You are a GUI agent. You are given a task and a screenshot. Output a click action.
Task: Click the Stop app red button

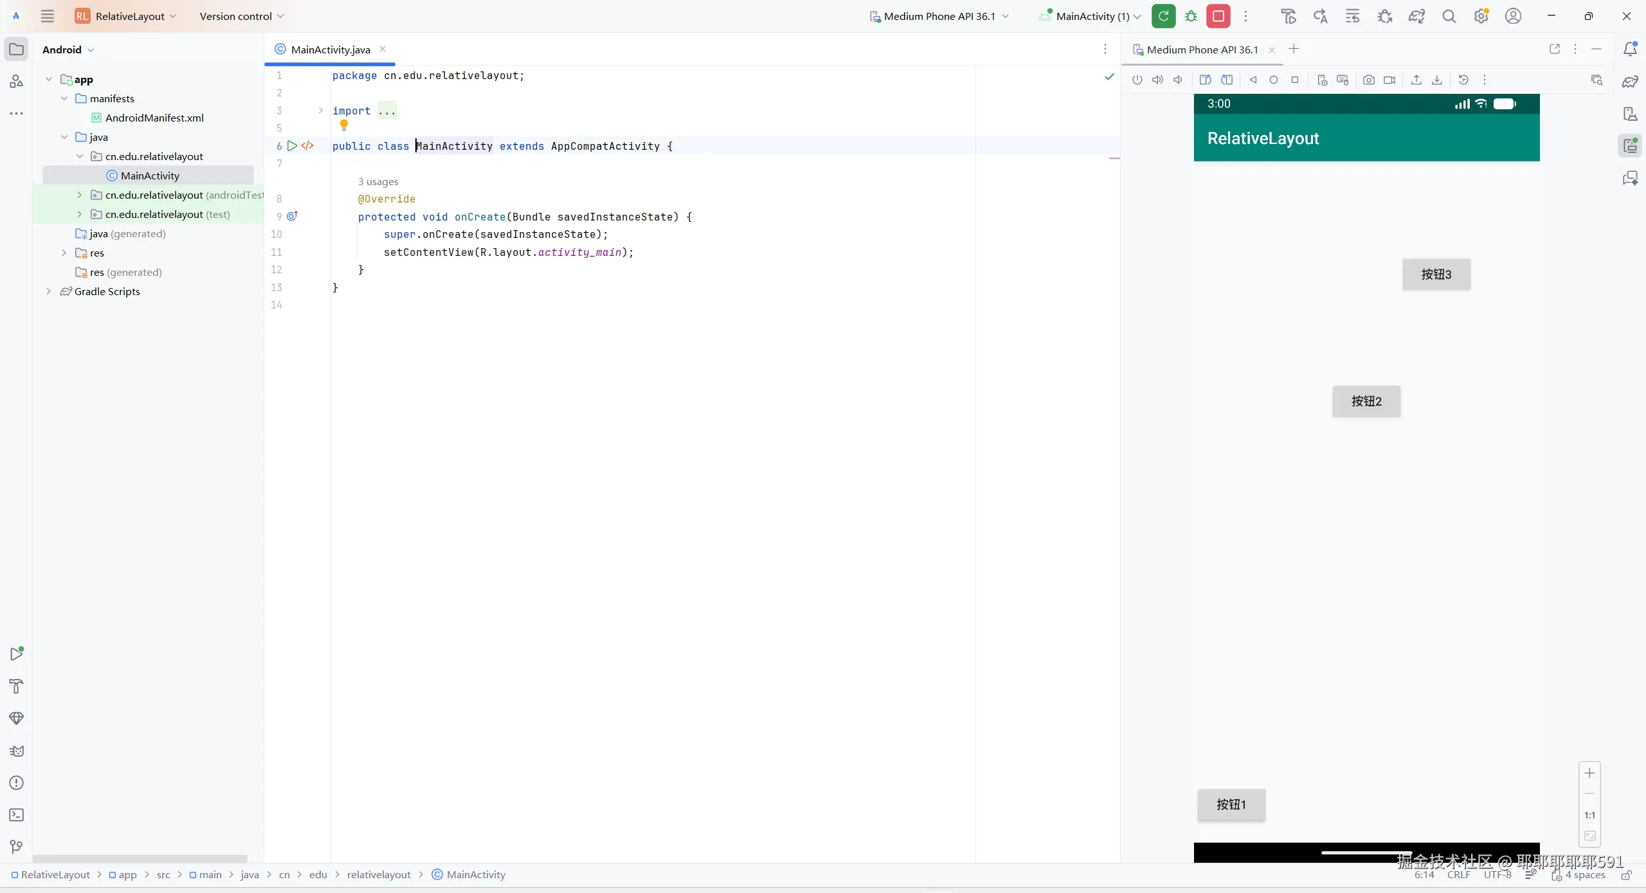tap(1218, 16)
